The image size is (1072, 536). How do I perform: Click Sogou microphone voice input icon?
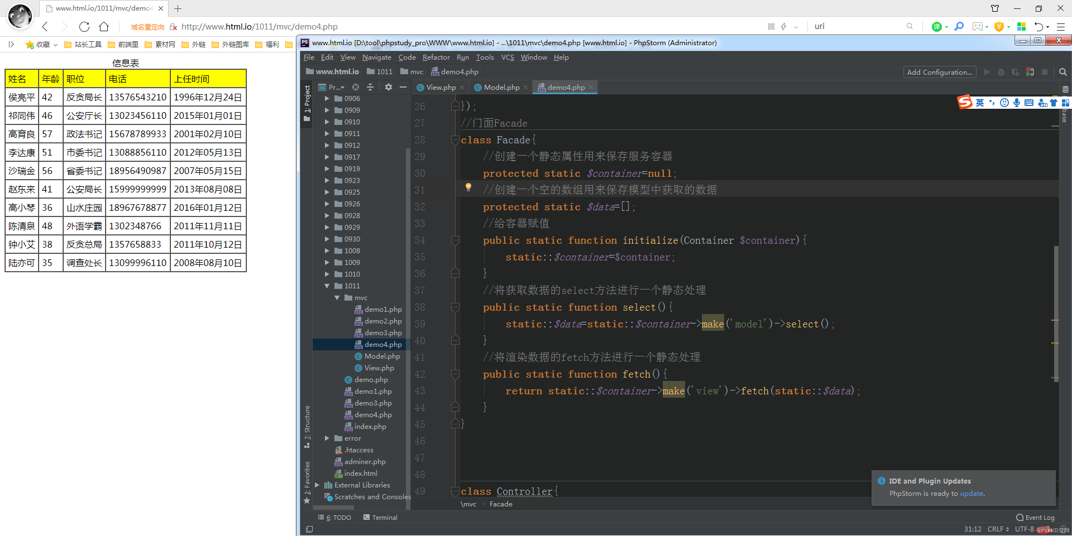(x=1017, y=103)
